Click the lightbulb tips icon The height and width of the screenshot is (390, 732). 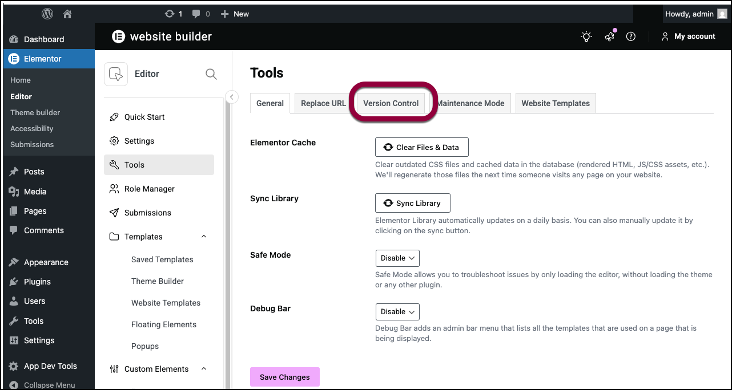click(586, 36)
